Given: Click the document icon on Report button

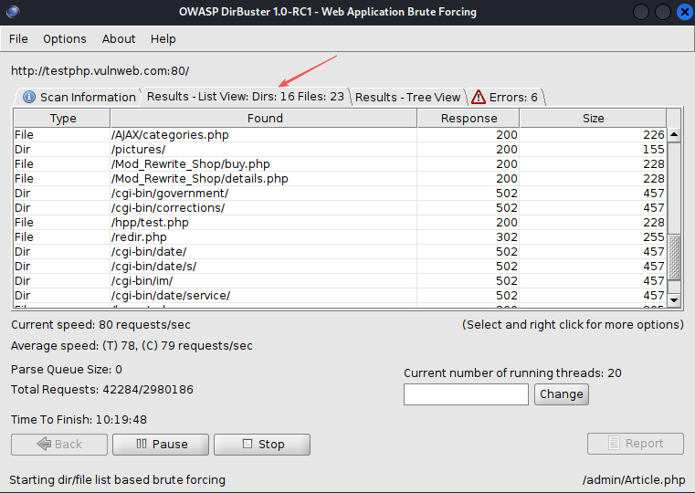Looking at the screenshot, I should coord(614,443).
